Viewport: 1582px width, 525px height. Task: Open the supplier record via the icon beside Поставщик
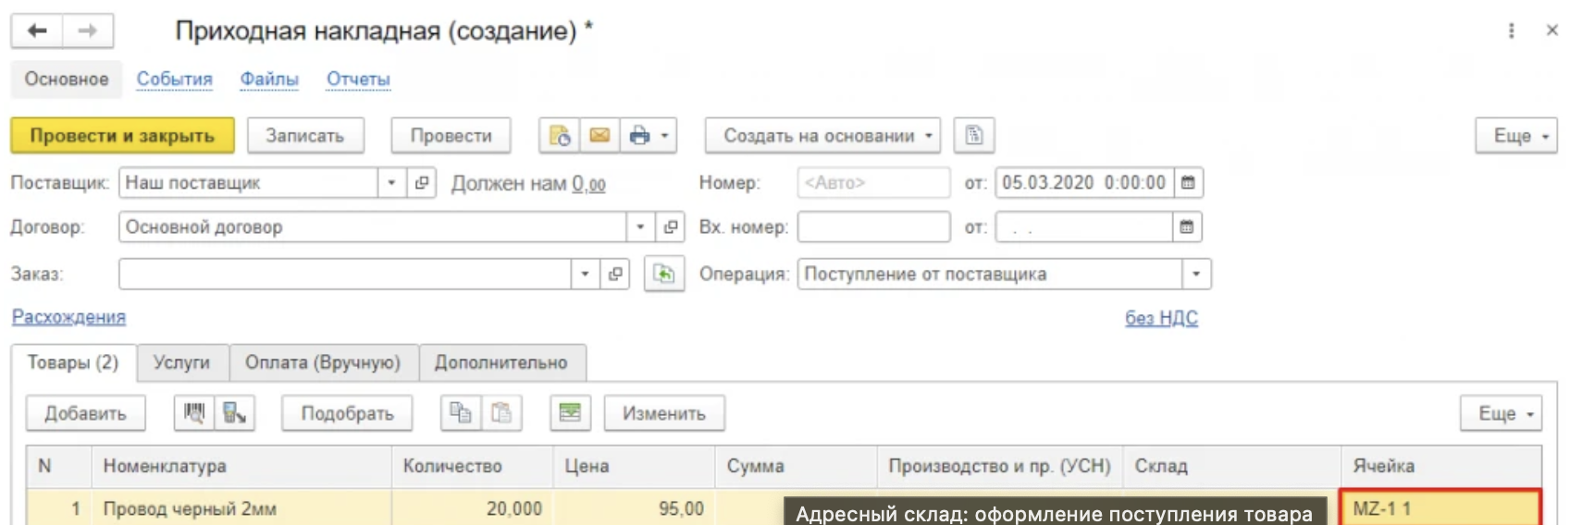pos(422,183)
